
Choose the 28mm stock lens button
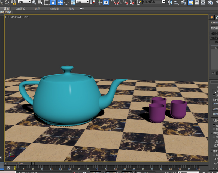pyautogui.click(x=215, y=109)
